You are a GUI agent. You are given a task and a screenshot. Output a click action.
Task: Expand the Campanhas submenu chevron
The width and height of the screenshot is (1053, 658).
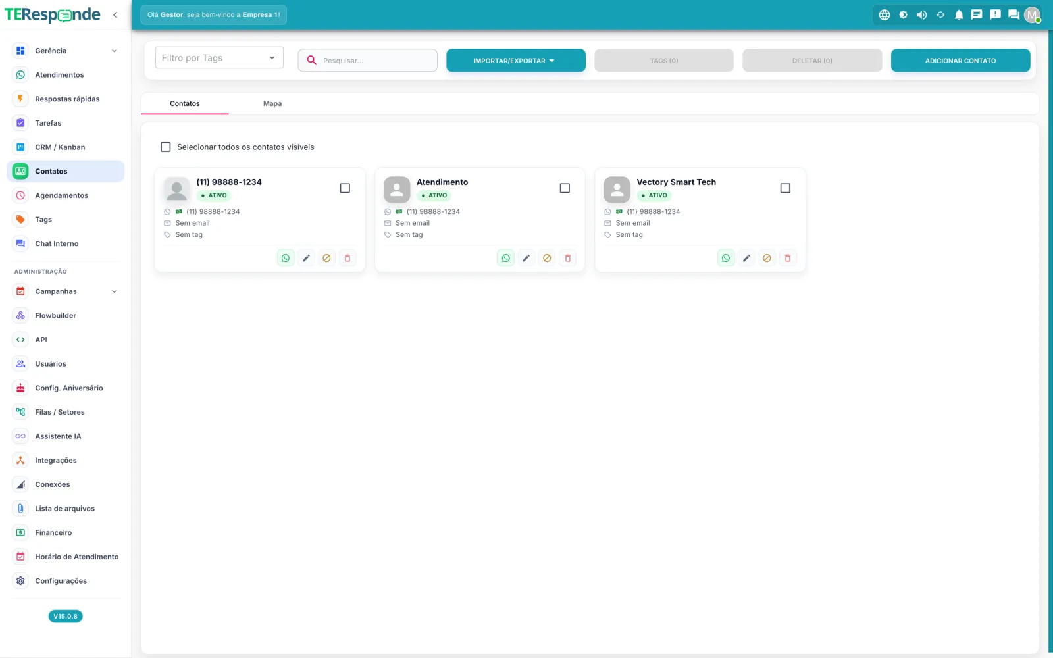[115, 291]
